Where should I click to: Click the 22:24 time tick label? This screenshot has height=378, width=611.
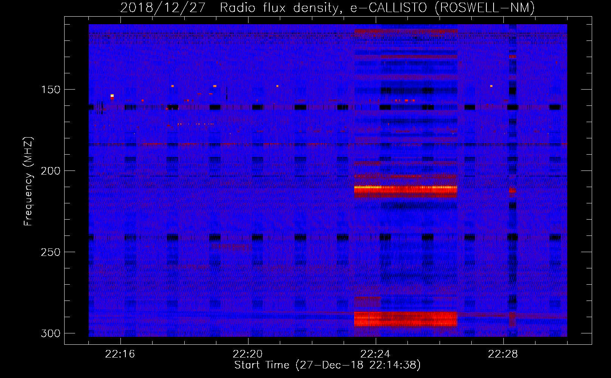pyautogui.click(x=375, y=354)
